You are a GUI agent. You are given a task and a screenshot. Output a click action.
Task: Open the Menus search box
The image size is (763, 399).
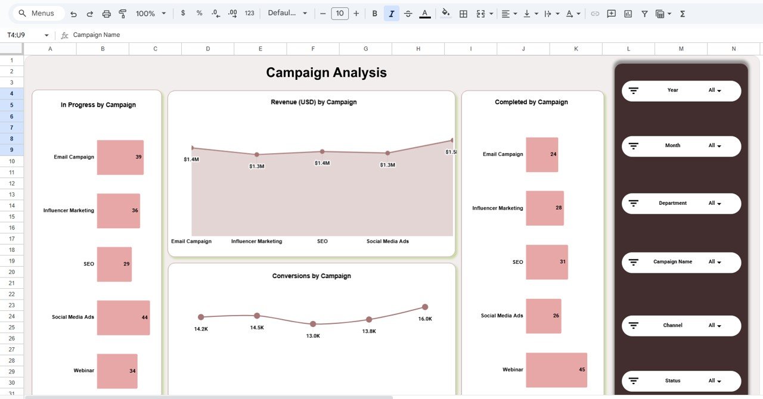37,13
